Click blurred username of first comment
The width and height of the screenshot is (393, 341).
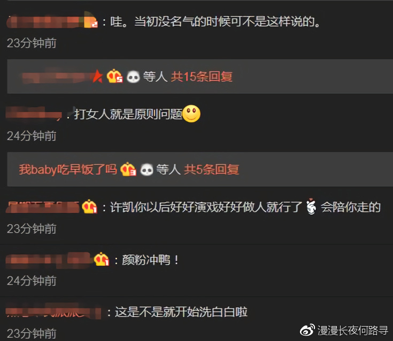coord(52,21)
